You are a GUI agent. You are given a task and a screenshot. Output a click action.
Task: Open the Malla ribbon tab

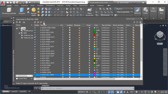[x=33, y=5]
